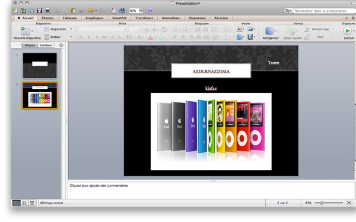The height and width of the screenshot is (222, 356).
Task: Click the Print icon in toolbar
Action: click(47, 11)
